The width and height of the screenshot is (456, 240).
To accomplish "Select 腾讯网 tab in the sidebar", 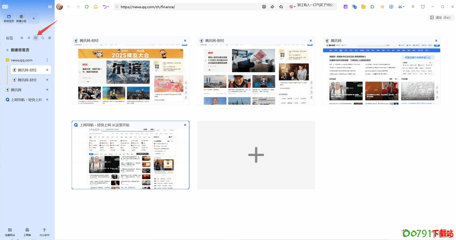I will 16,90.
